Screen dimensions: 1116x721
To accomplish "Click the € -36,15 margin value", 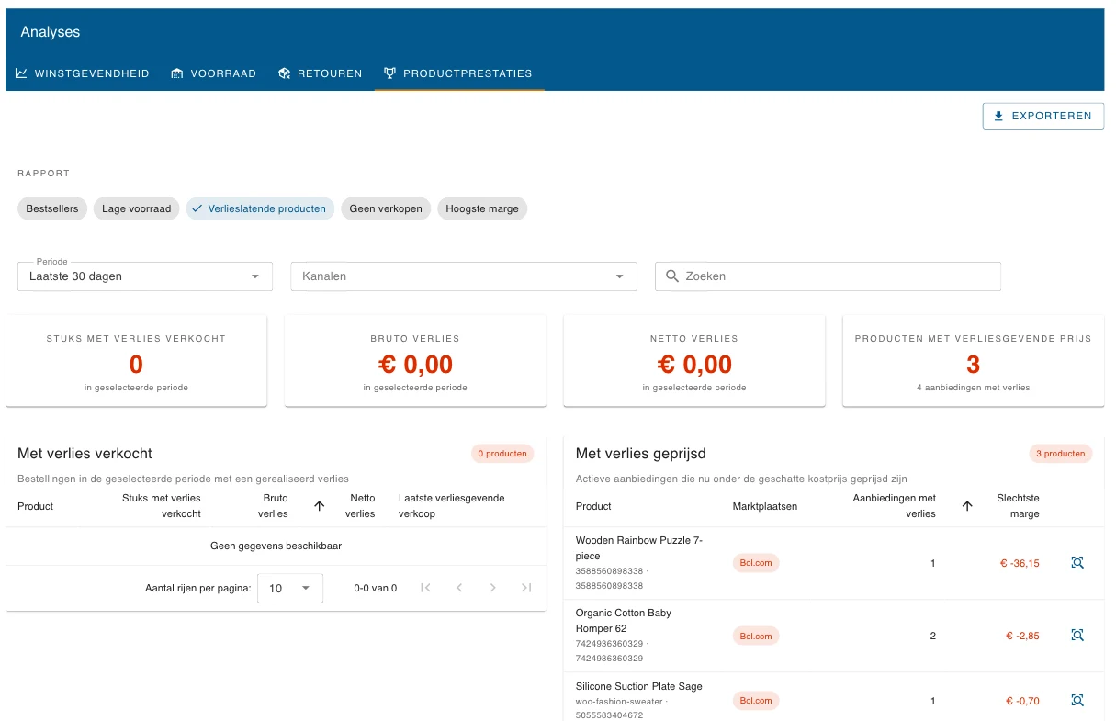I will tap(1020, 563).
